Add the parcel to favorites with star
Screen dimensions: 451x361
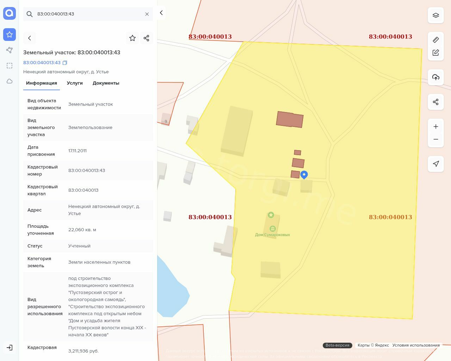(x=132, y=38)
